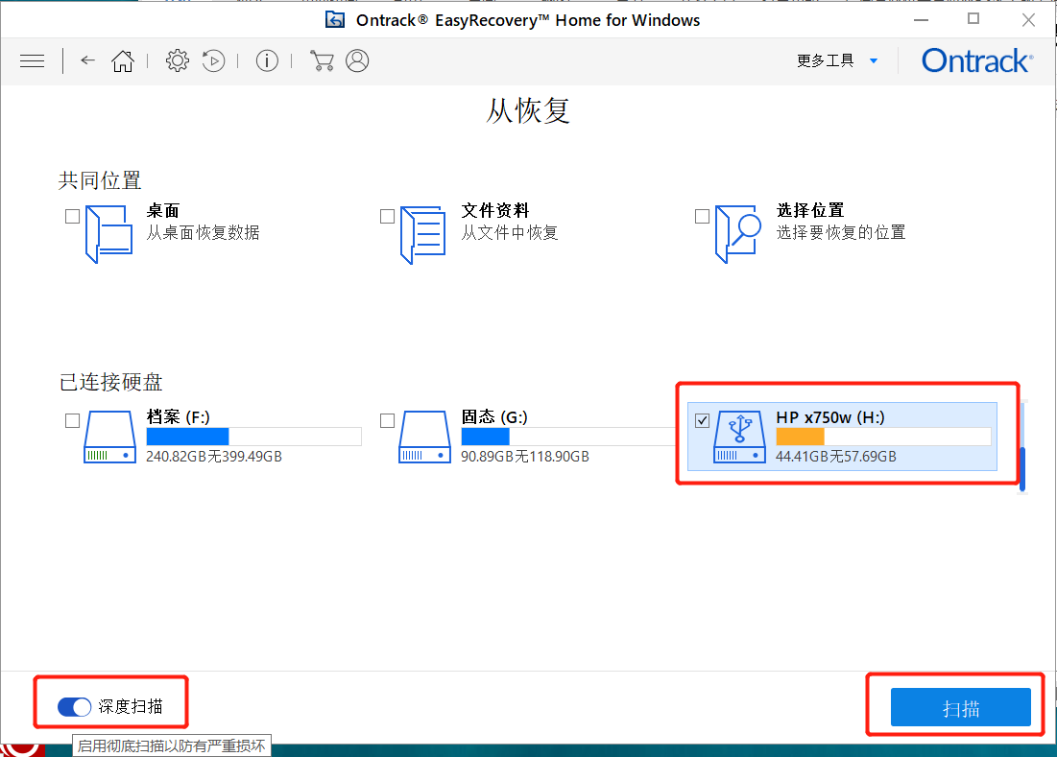Click the HP x750w (H:) orange usage bar
The height and width of the screenshot is (757, 1057).
tap(883, 437)
